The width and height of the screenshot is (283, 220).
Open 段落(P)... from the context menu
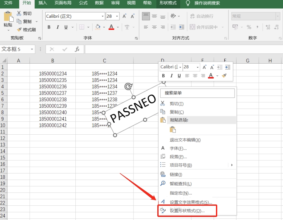coord(198,157)
